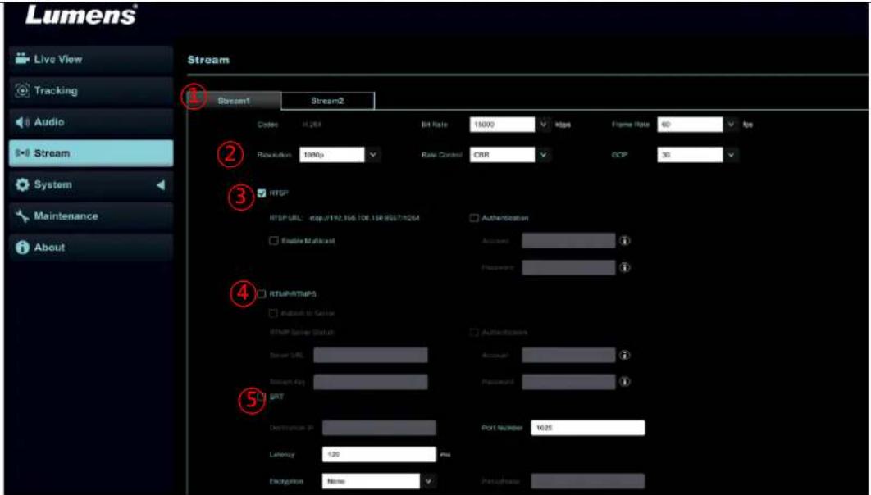Click the Stream Key input field
Screen dimensions: 871x495
tap(371, 382)
